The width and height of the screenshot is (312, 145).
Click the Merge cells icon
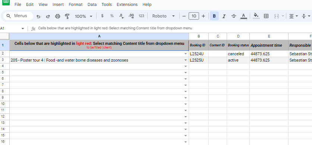click(x=277, y=16)
